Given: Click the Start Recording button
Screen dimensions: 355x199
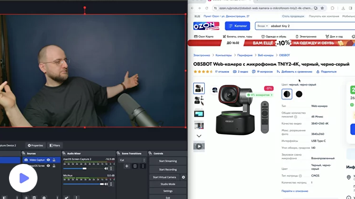Looking at the screenshot, I should (168, 169).
